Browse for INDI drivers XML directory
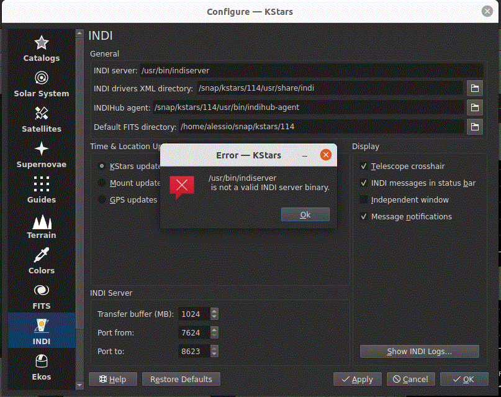This screenshot has height=397, width=501. click(x=475, y=88)
